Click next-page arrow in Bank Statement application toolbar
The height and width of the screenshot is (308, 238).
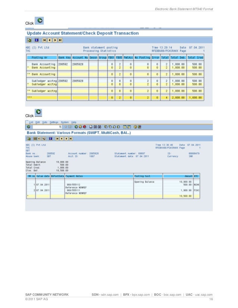66,138
